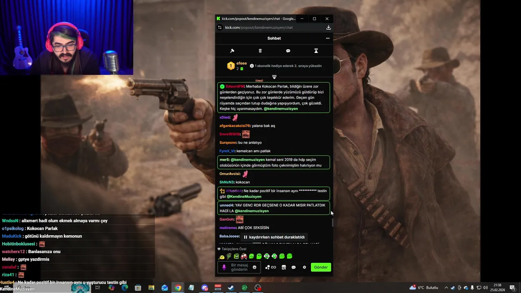521x293 pixels.
Task: Click the efeee leaderboard entry
Action: click(x=237, y=66)
